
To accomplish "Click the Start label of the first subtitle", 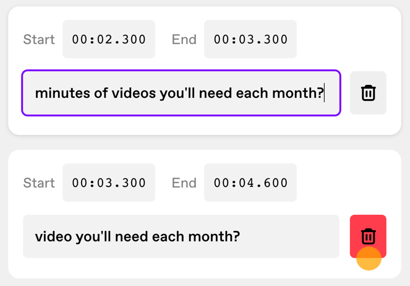I will (x=39, y=40).
